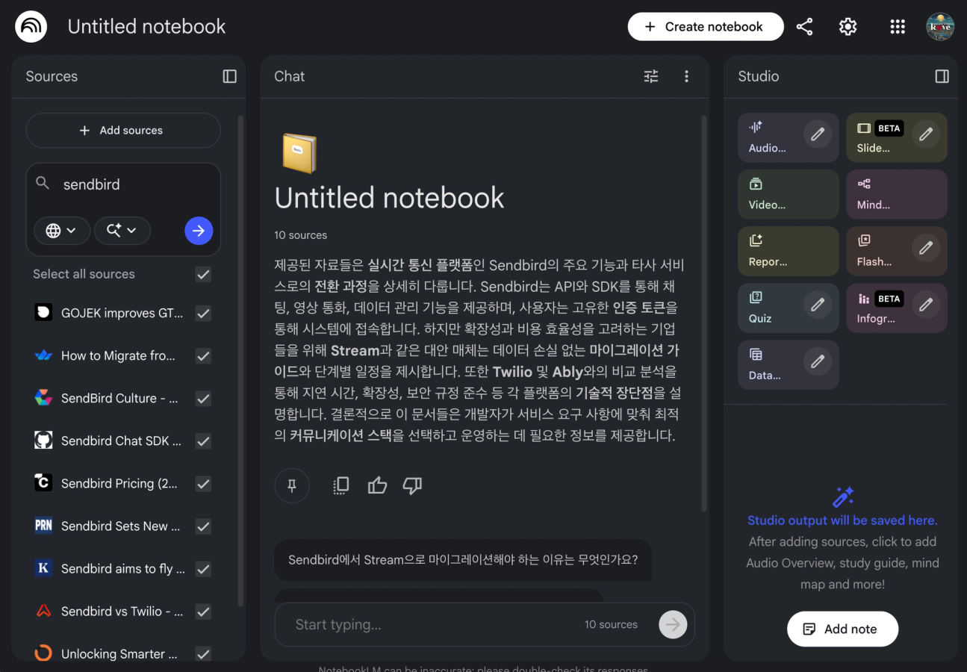The width and height of the screenshot is (967, 672).
Task: Open the Web source type dropdown
Action: [x=61, y=231]
